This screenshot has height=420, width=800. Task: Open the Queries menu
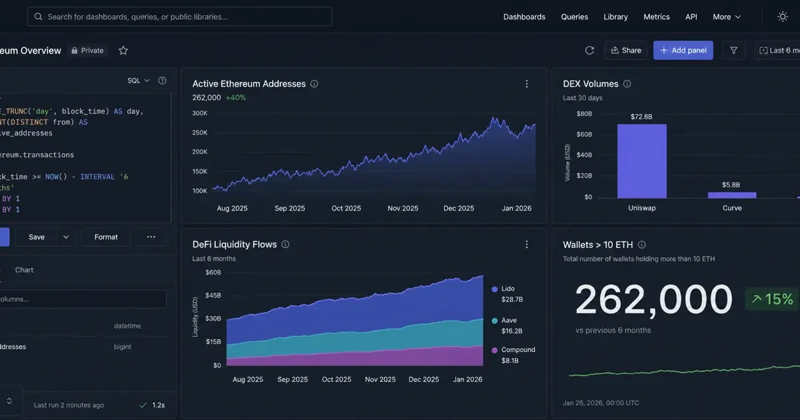[575, 17]
